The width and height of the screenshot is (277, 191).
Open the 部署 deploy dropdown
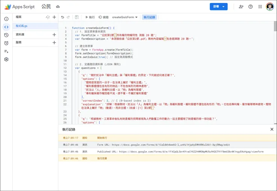pyautogui.click(x=219, y=6)
